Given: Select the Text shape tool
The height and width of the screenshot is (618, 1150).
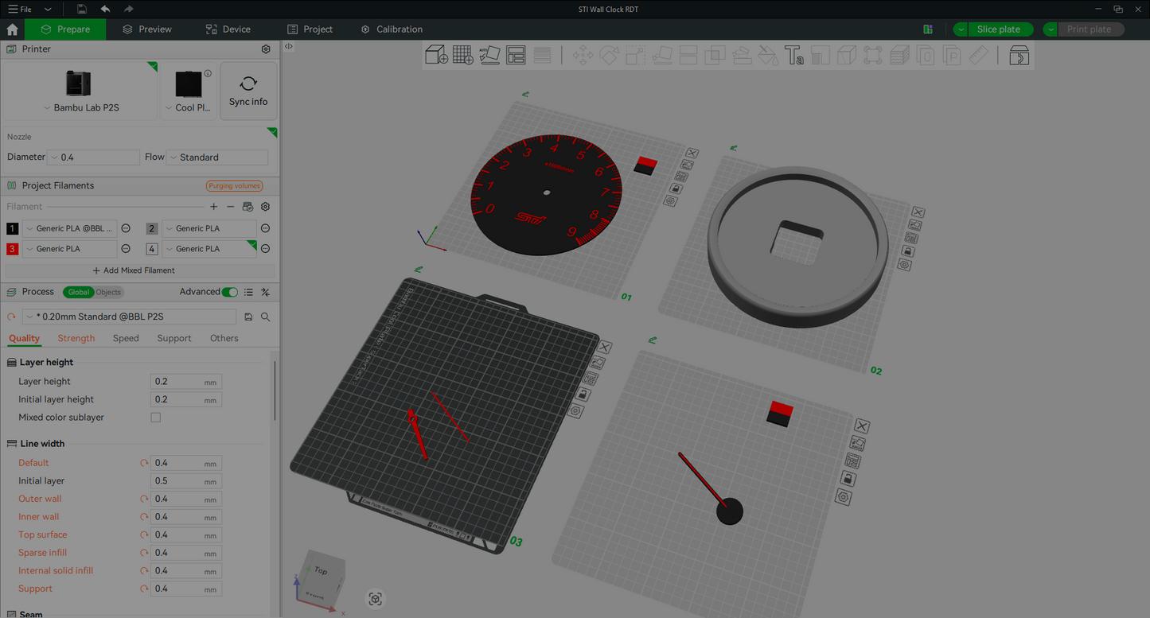Looking at the screenshot, I should click(x=793, y=55).
